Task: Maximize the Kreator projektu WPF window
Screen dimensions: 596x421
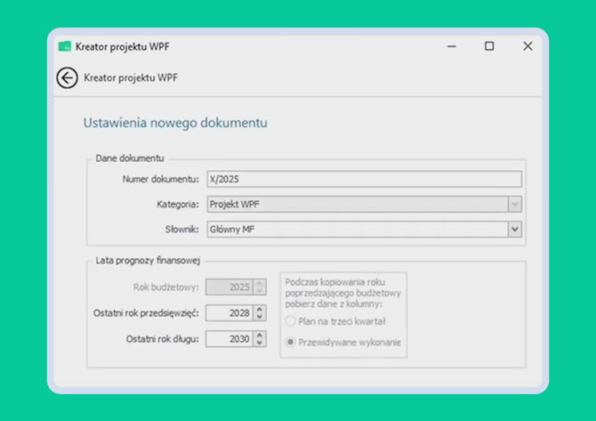Action: 488,46
